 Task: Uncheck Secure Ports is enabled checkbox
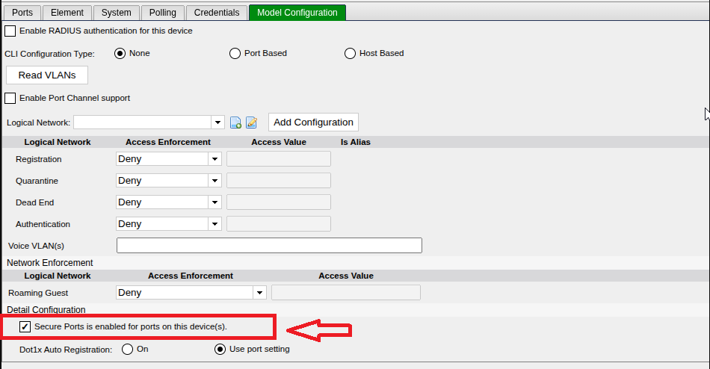25,326
